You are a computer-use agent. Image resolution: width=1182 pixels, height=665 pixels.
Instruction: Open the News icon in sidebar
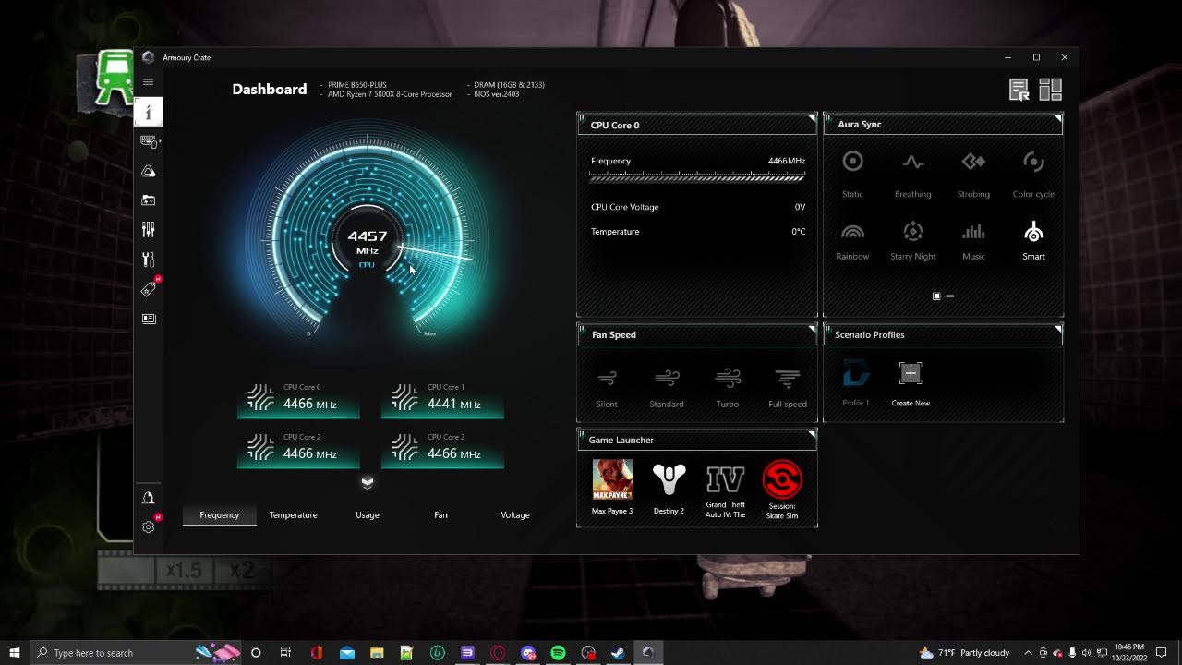pos(148,319)
